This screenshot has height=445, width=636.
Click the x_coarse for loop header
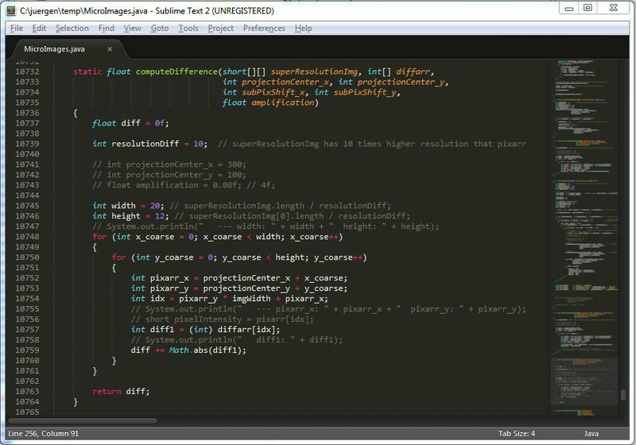pos(217,237)
